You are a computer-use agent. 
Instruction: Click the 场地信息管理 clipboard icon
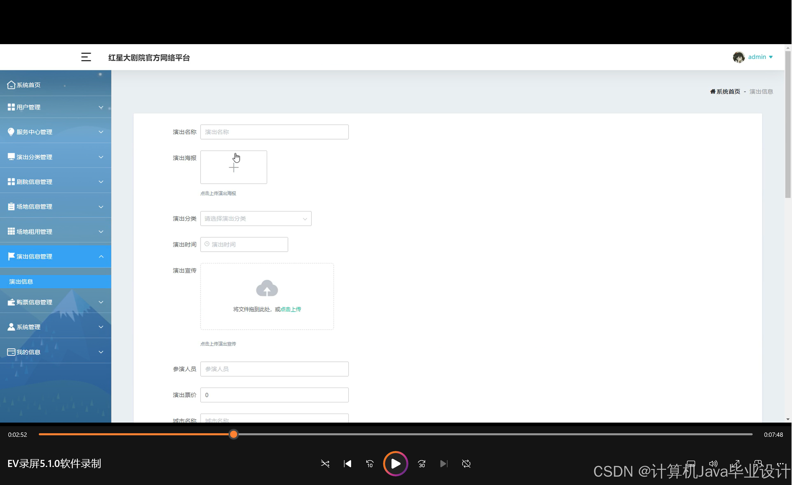coord(11,206)
